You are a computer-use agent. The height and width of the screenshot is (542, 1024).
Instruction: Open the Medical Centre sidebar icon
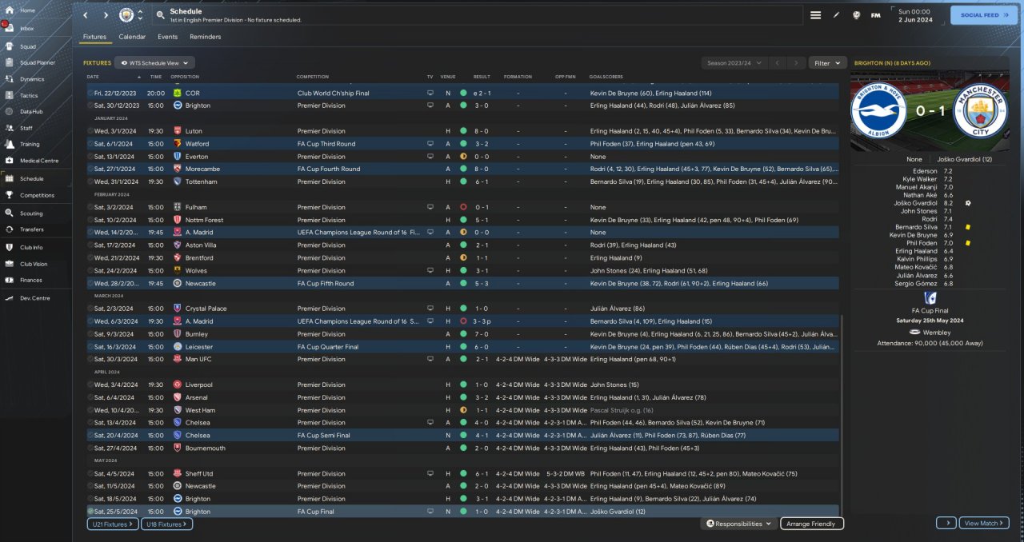pos(10,161)
